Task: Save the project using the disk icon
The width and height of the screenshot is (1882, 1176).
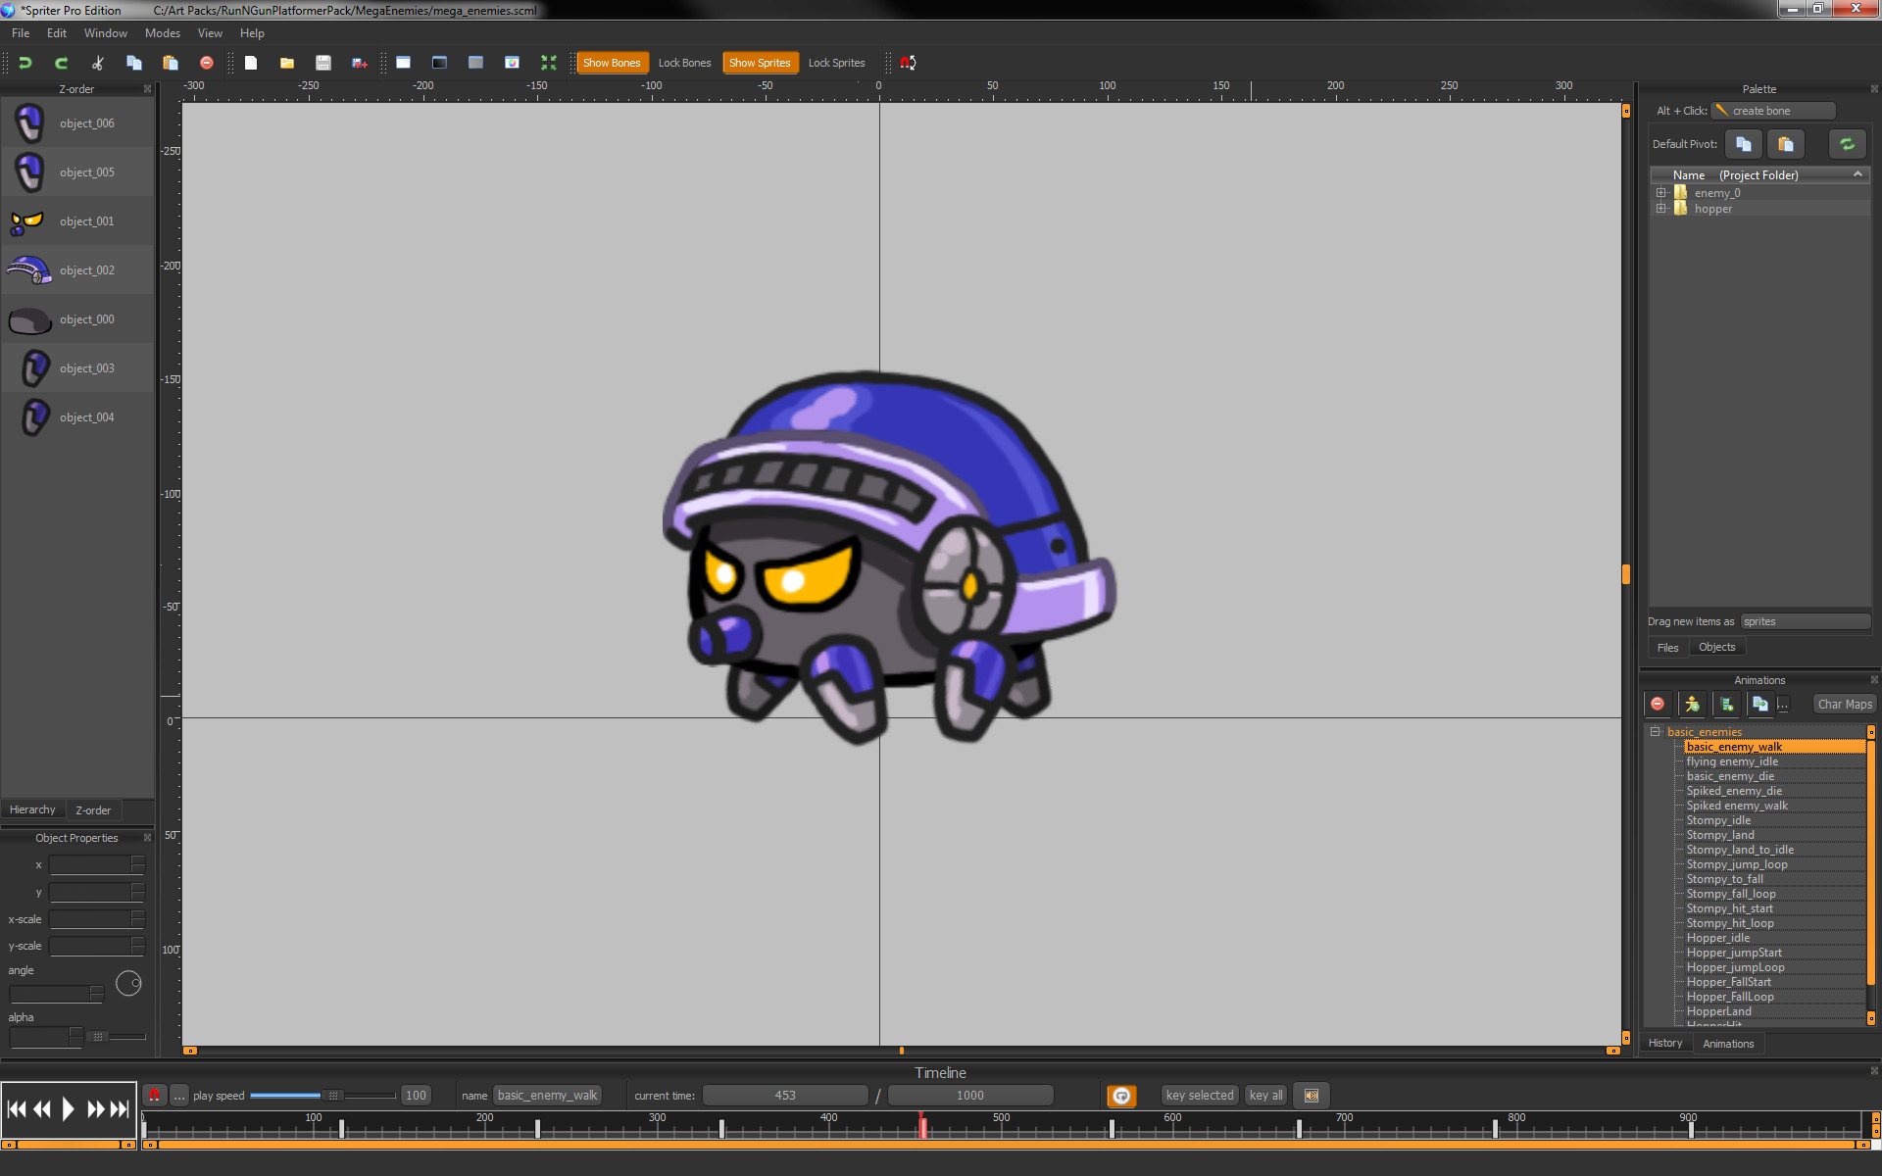Action: coord(322,62)
